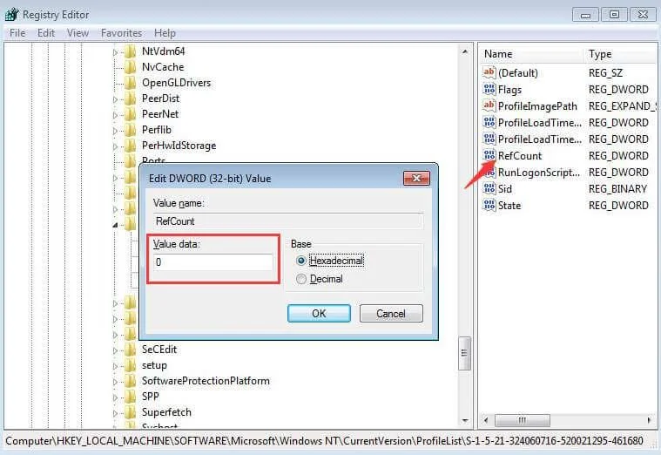The width and height of the screenshot is (661, 455).
Task: Select the PerHwIdStorage folder icon
Action: tap(131, 146)
